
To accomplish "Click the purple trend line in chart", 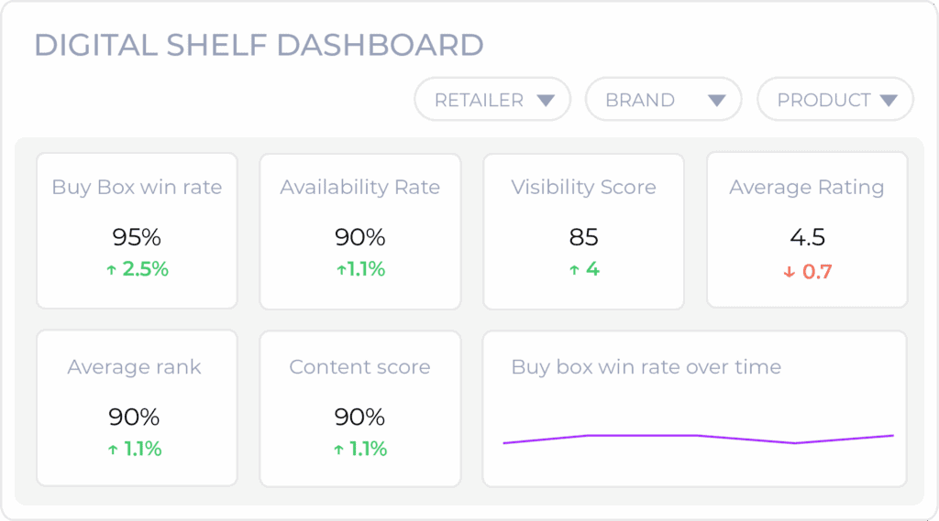I will click(x=698, y=439).
